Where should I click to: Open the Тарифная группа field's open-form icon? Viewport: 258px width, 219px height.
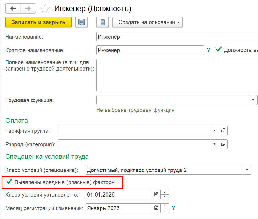pyautogui.click(x=223, y=131)
